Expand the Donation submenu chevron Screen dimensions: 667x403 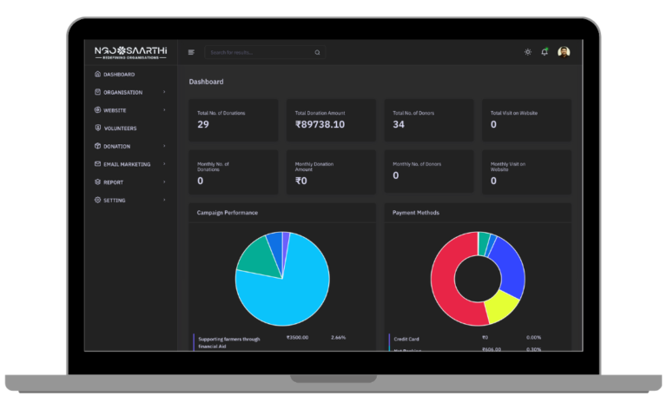[164, 146]
